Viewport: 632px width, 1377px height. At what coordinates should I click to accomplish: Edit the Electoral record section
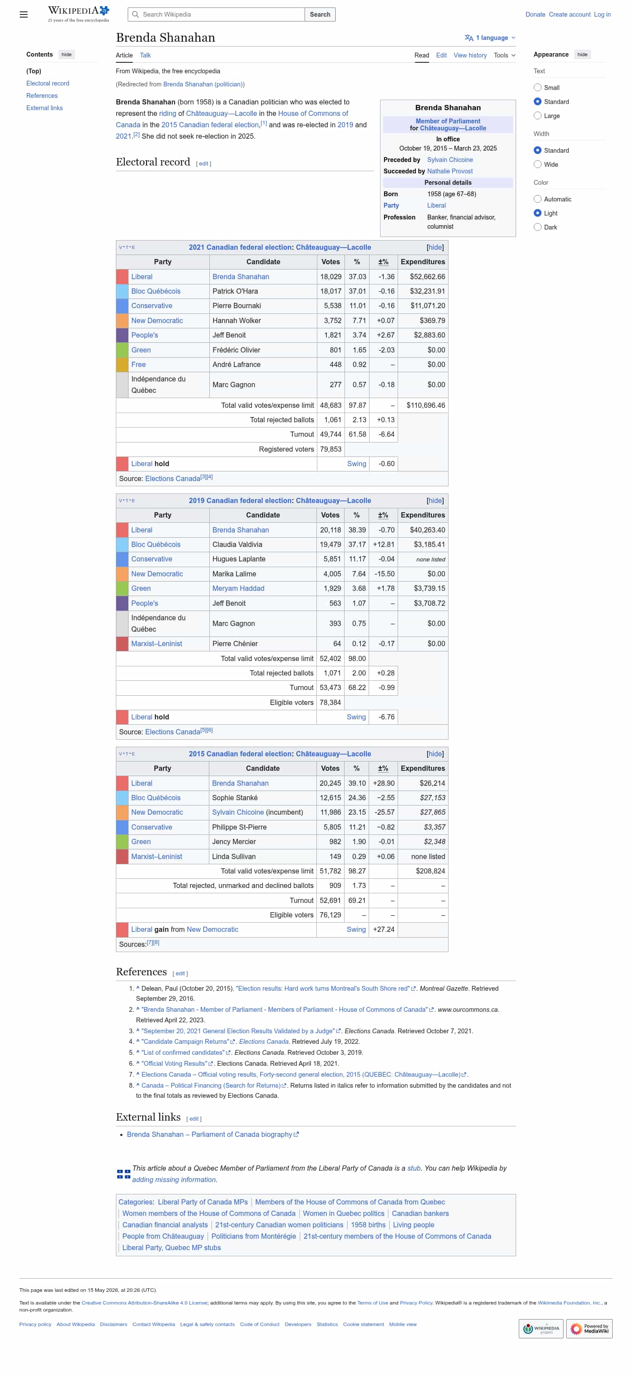tap(204, 164)
